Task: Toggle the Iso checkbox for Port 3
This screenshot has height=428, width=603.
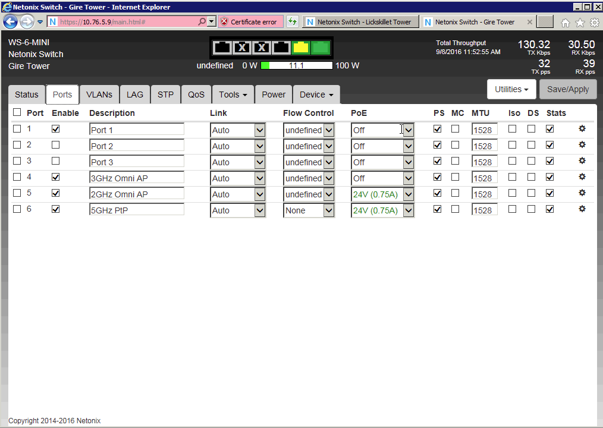Action: click(512, 160)
